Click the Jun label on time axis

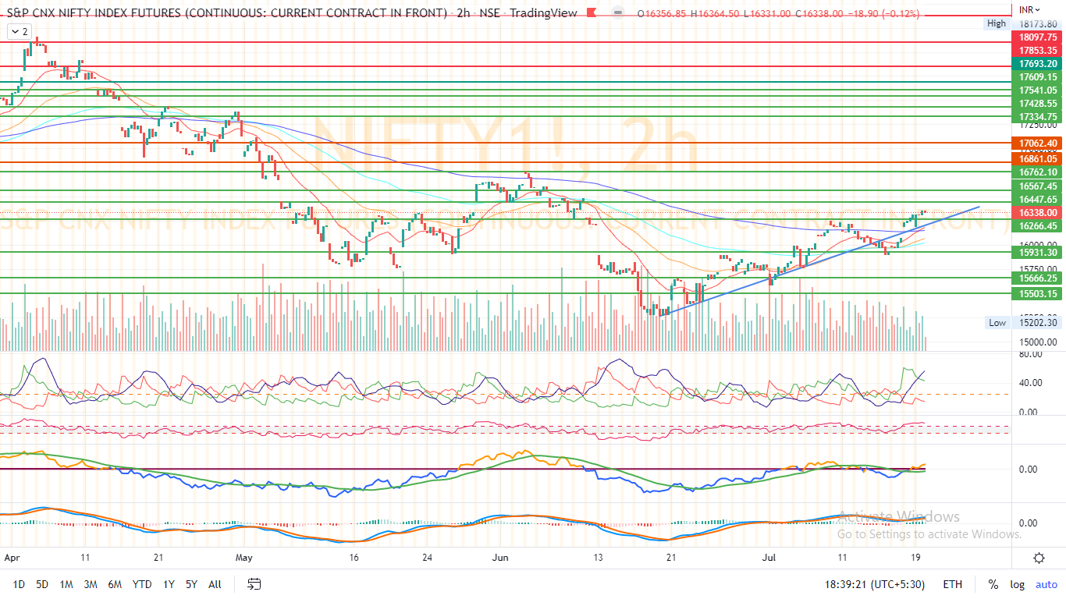coord(500,558)
